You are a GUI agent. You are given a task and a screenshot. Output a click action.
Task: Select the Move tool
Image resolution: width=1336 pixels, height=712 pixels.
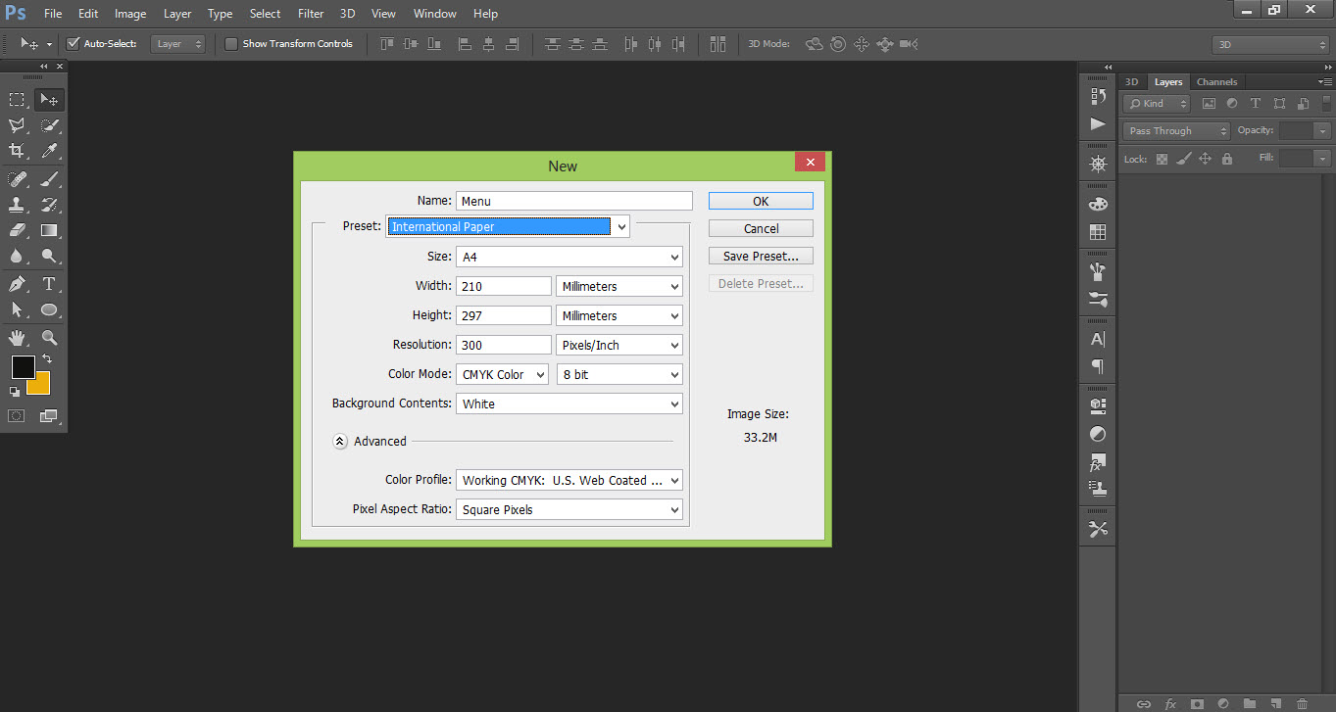coord(48,99)
